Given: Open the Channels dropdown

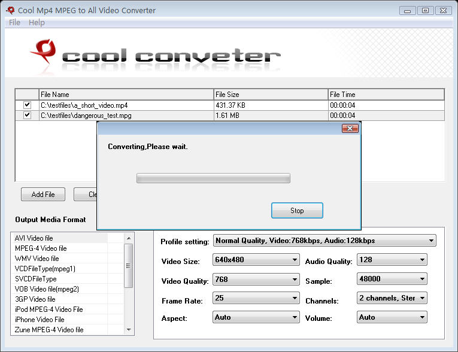Looking at the screenshot, I should tap(392, 298).
